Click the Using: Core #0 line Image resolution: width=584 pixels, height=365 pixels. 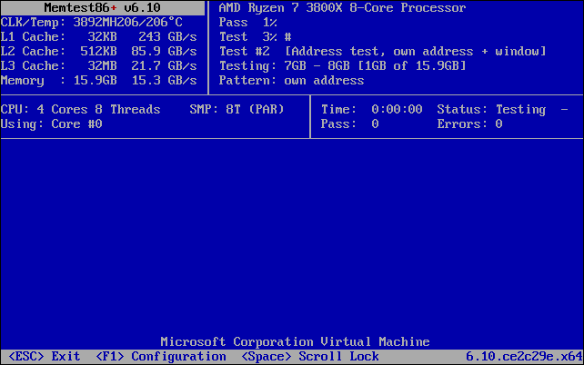tap(52, 123)
